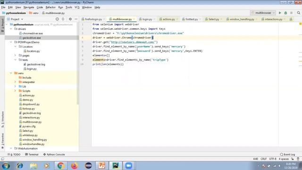This screenshot has height=170, width=302.
Task: Open Chrome from the taskbar
Action: [x=60, y=166]
